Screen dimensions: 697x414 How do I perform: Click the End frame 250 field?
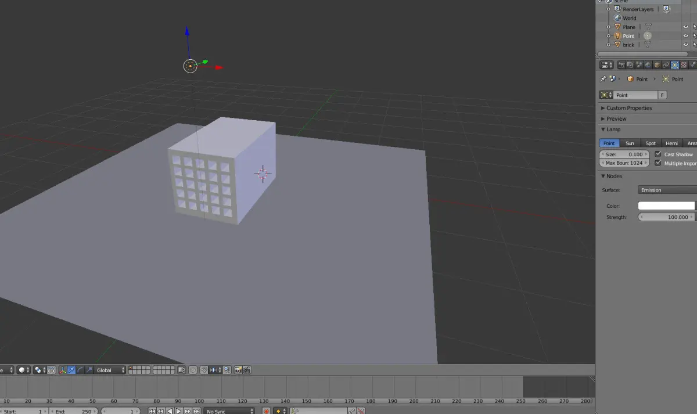pyautogui.click(x=74, y=412)
